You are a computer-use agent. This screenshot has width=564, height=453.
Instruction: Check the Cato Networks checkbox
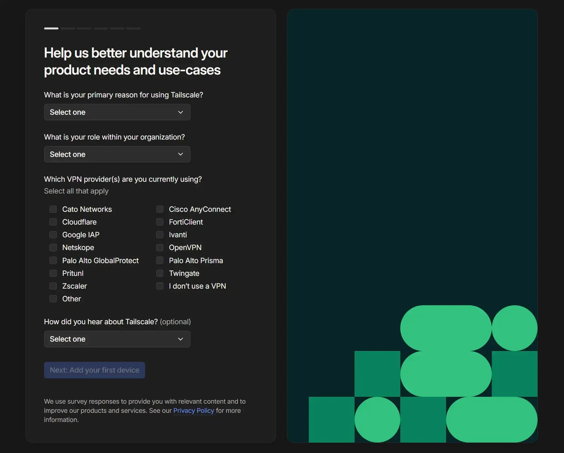coord(53,209)
